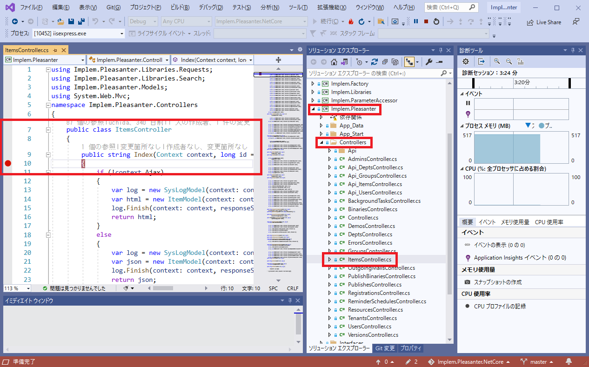
Task: Pause debugging with the Break All button
Action: (x=416, y=21)
